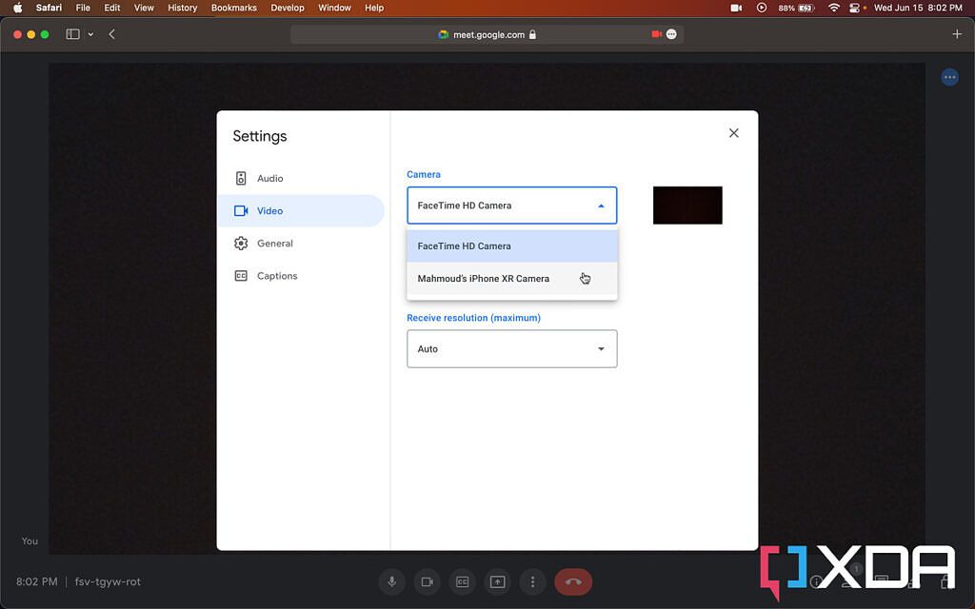Click the Safari sidebar toggle icon

(x=72, y=34)
